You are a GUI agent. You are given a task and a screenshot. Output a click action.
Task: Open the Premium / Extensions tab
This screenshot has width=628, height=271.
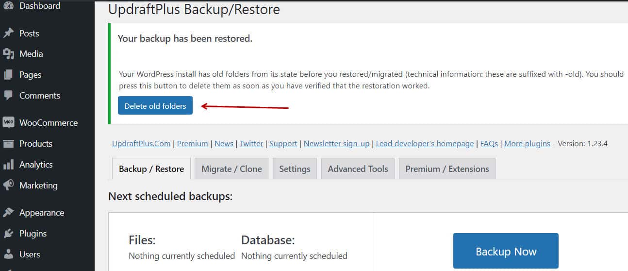(447, 169)
